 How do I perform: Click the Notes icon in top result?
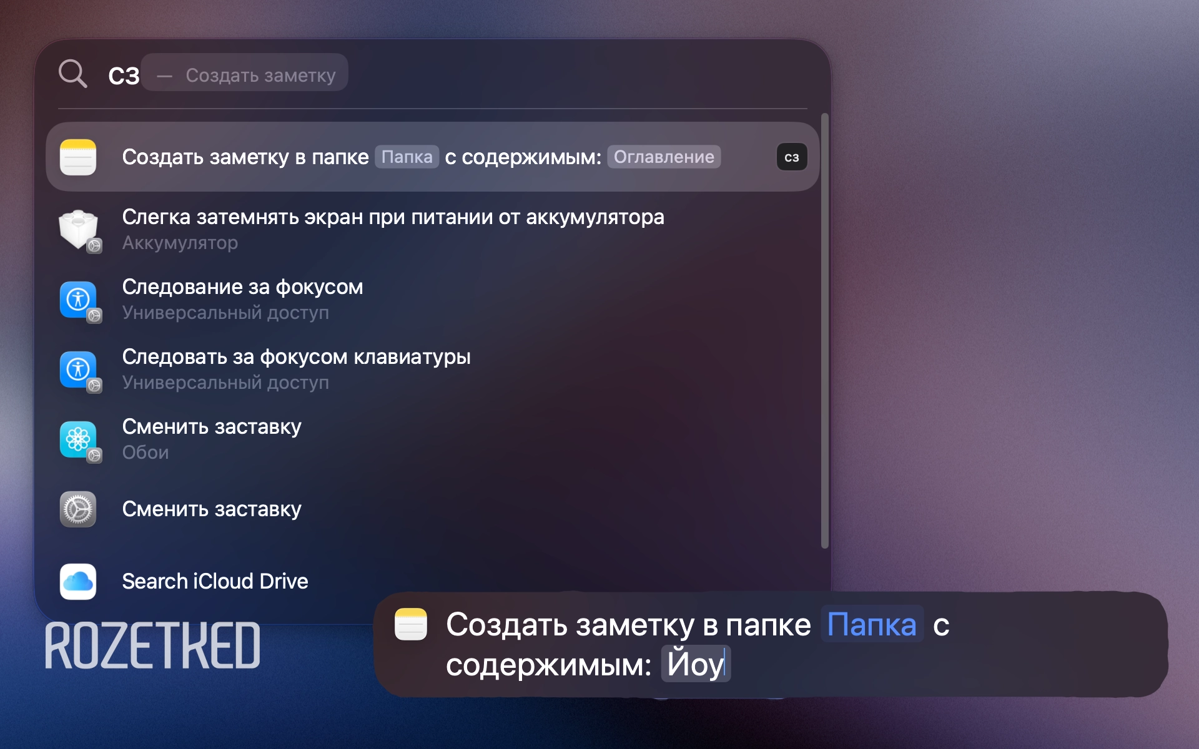78,157
